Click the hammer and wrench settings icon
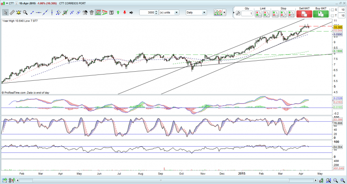This screenshot has height=184, width=347. [x=85, y=13]
